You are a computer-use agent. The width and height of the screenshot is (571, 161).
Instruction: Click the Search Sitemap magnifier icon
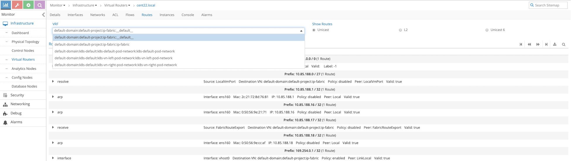click(x=532, y=5)
